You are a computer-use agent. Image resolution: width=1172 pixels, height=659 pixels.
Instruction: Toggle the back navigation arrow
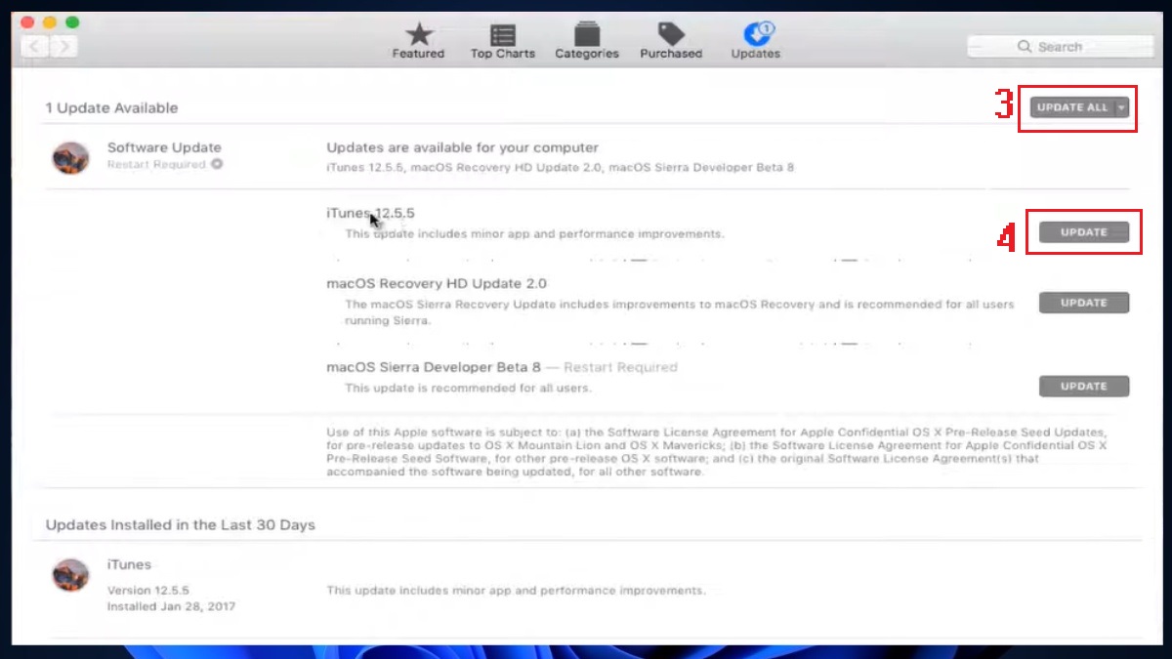(x=32, y=45)
